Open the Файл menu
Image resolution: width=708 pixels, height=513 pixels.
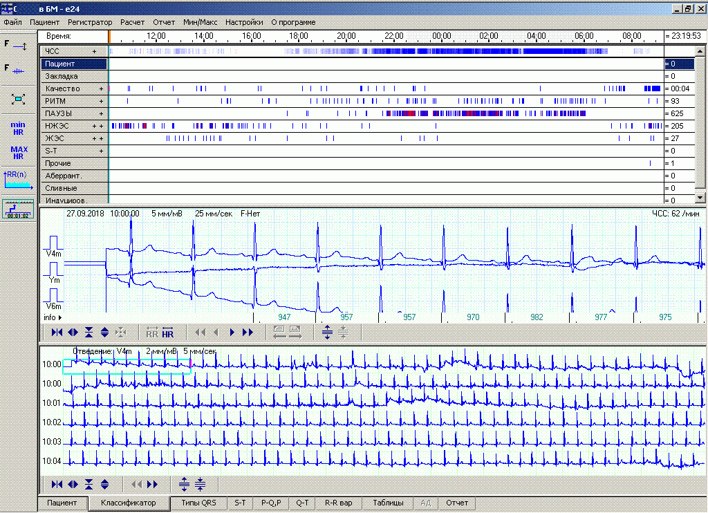click(12, 22)
